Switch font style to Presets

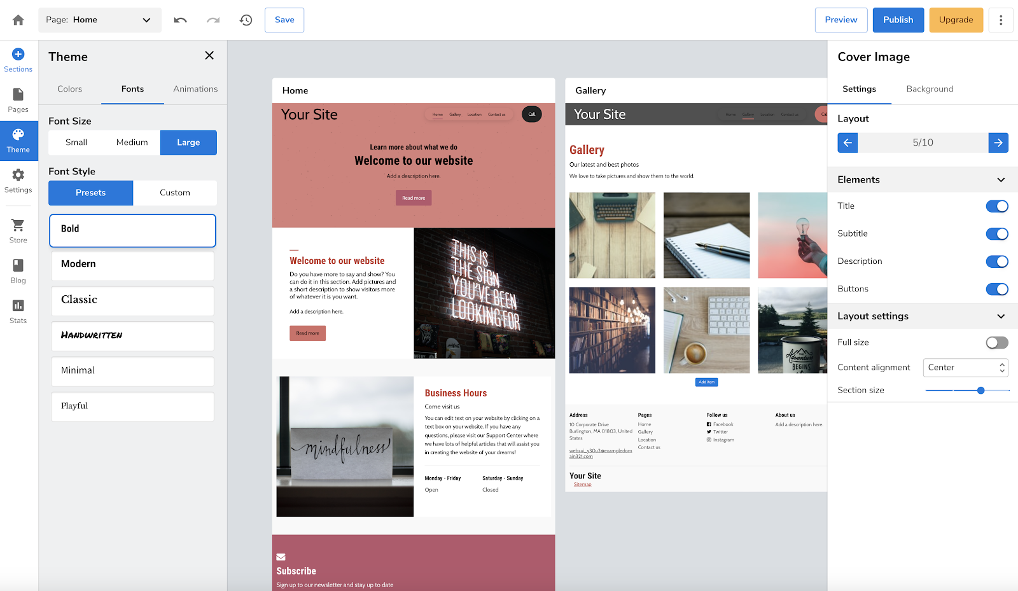click(x=91, y=193)
